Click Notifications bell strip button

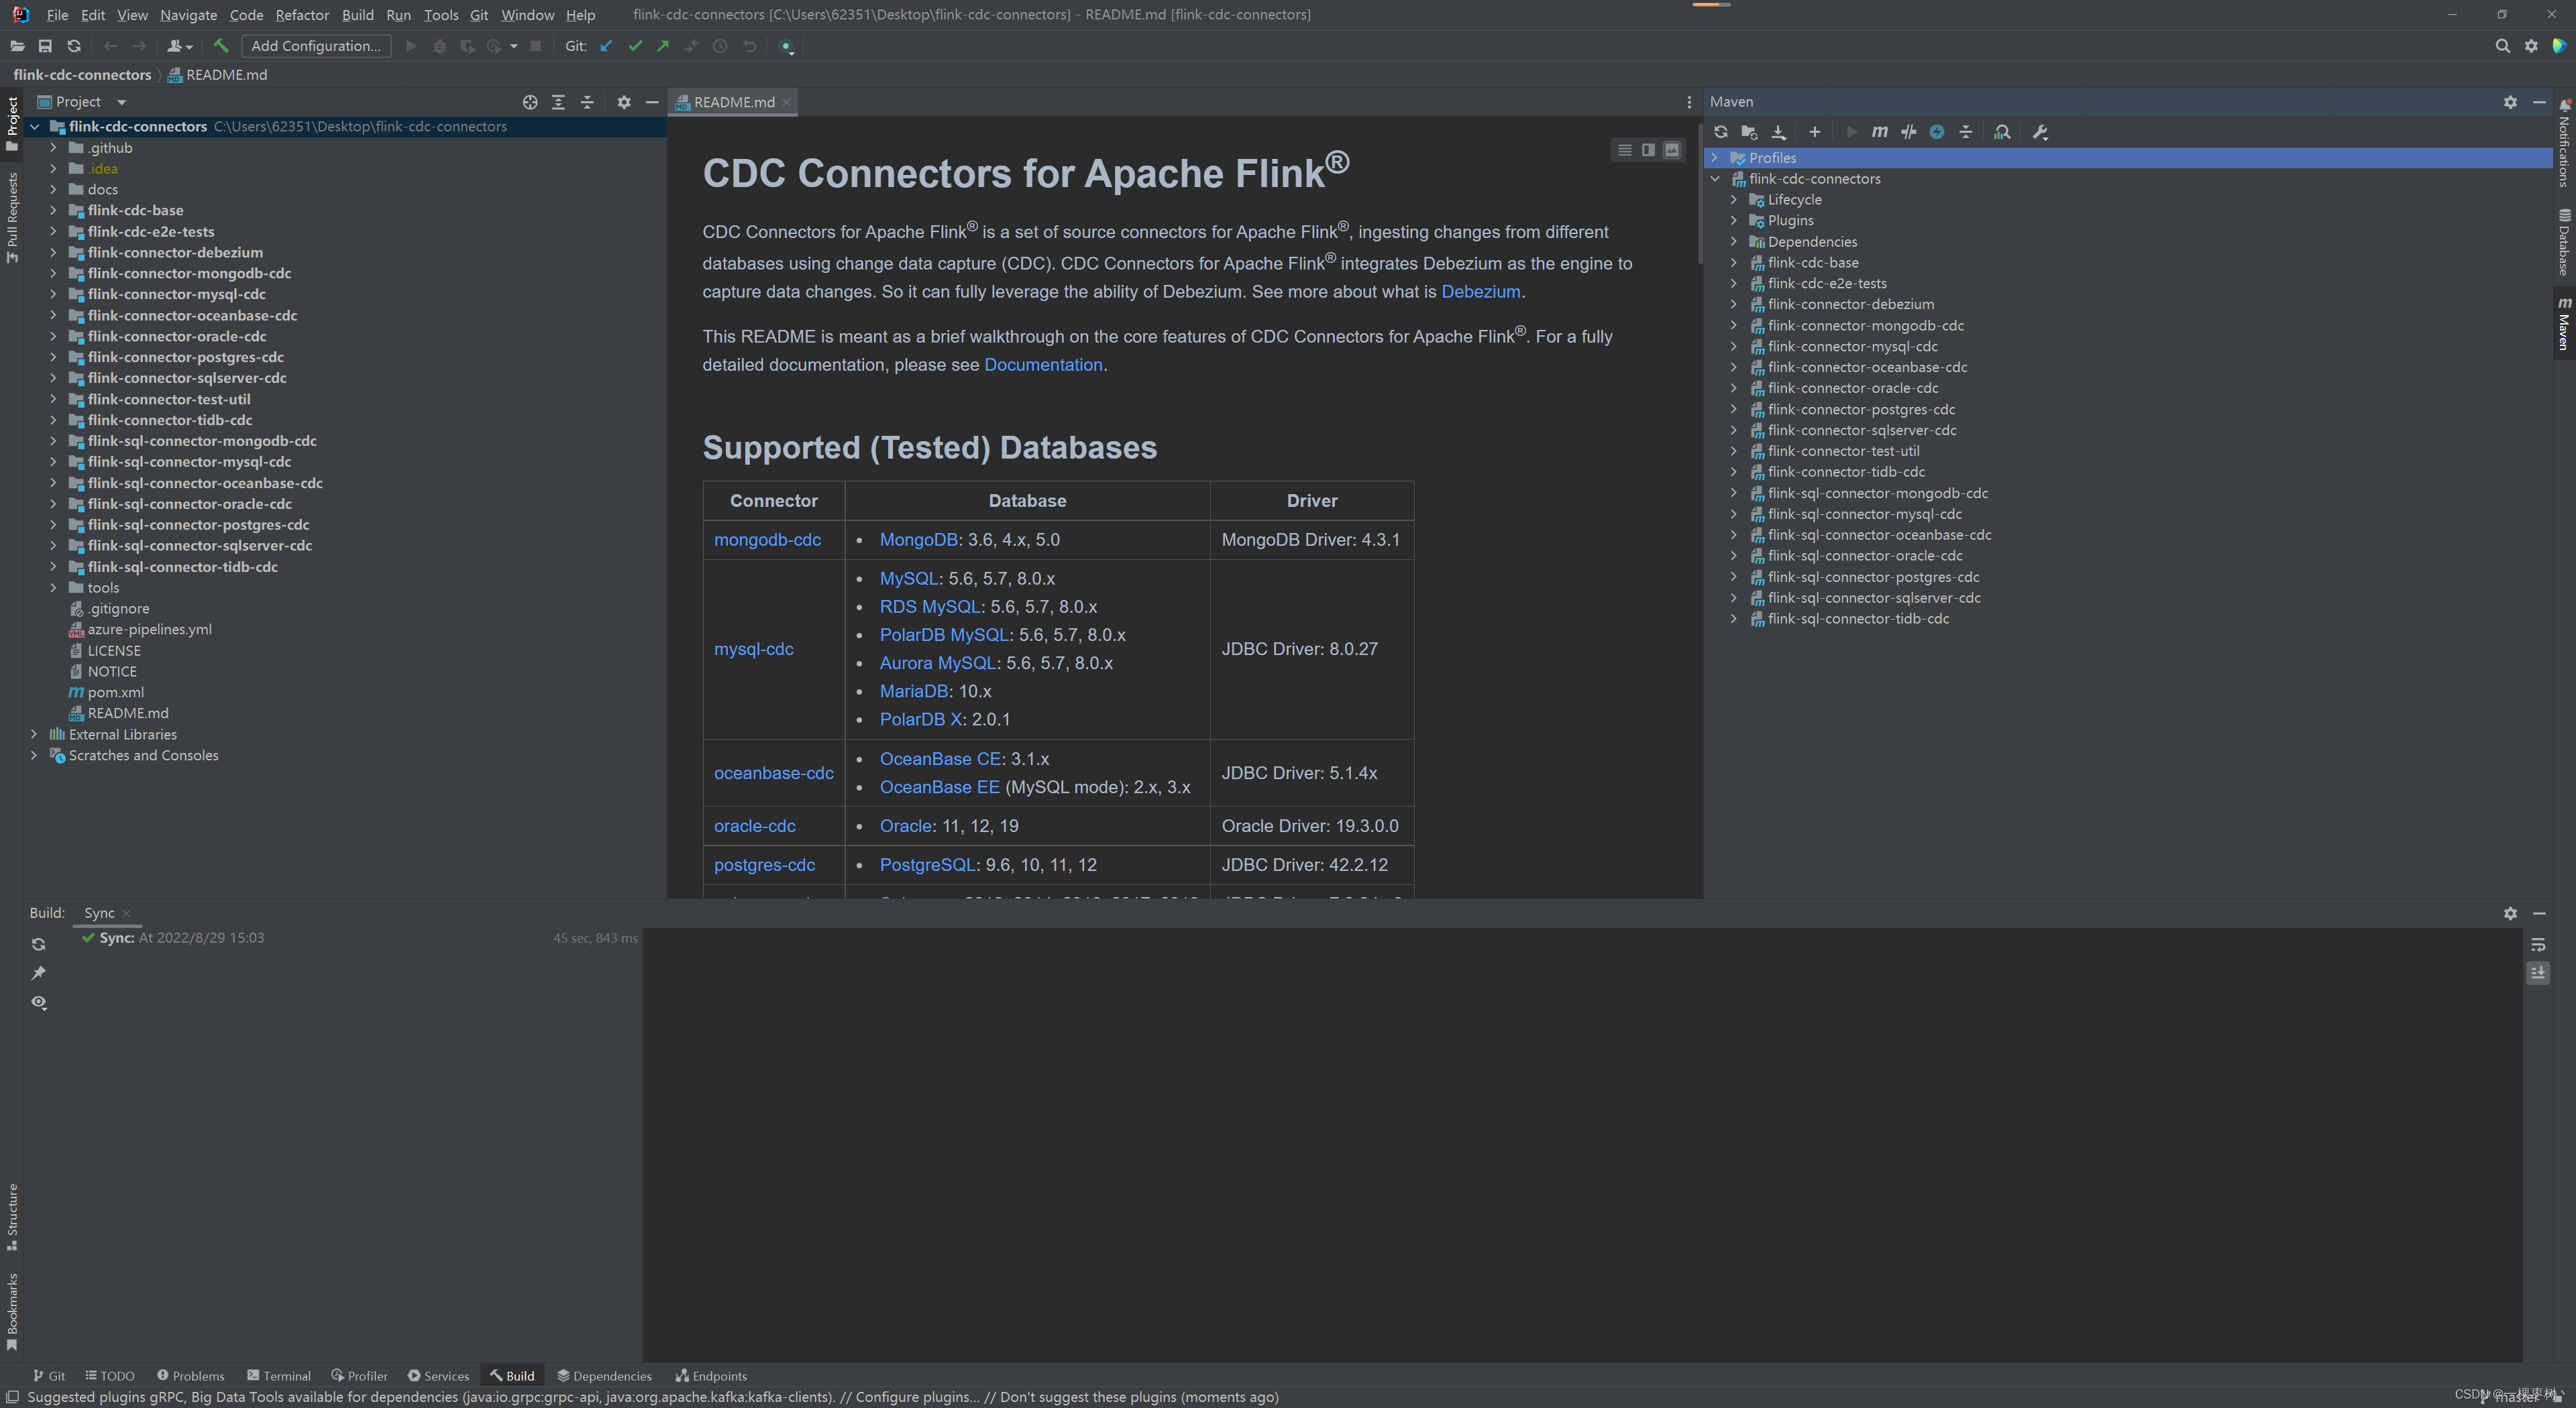click(2564, 142)
